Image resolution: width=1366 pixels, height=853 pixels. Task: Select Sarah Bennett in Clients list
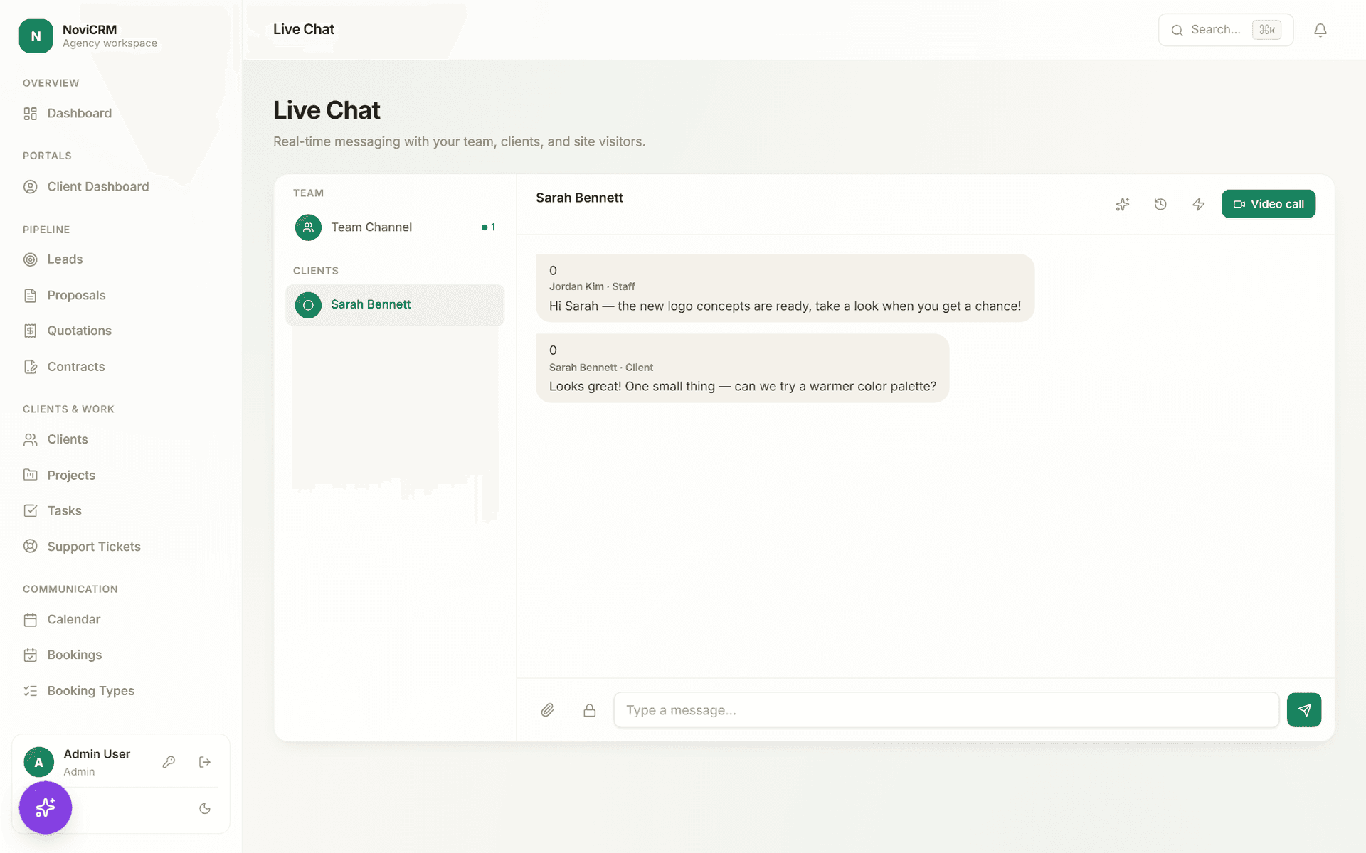(x=395, y=305)
